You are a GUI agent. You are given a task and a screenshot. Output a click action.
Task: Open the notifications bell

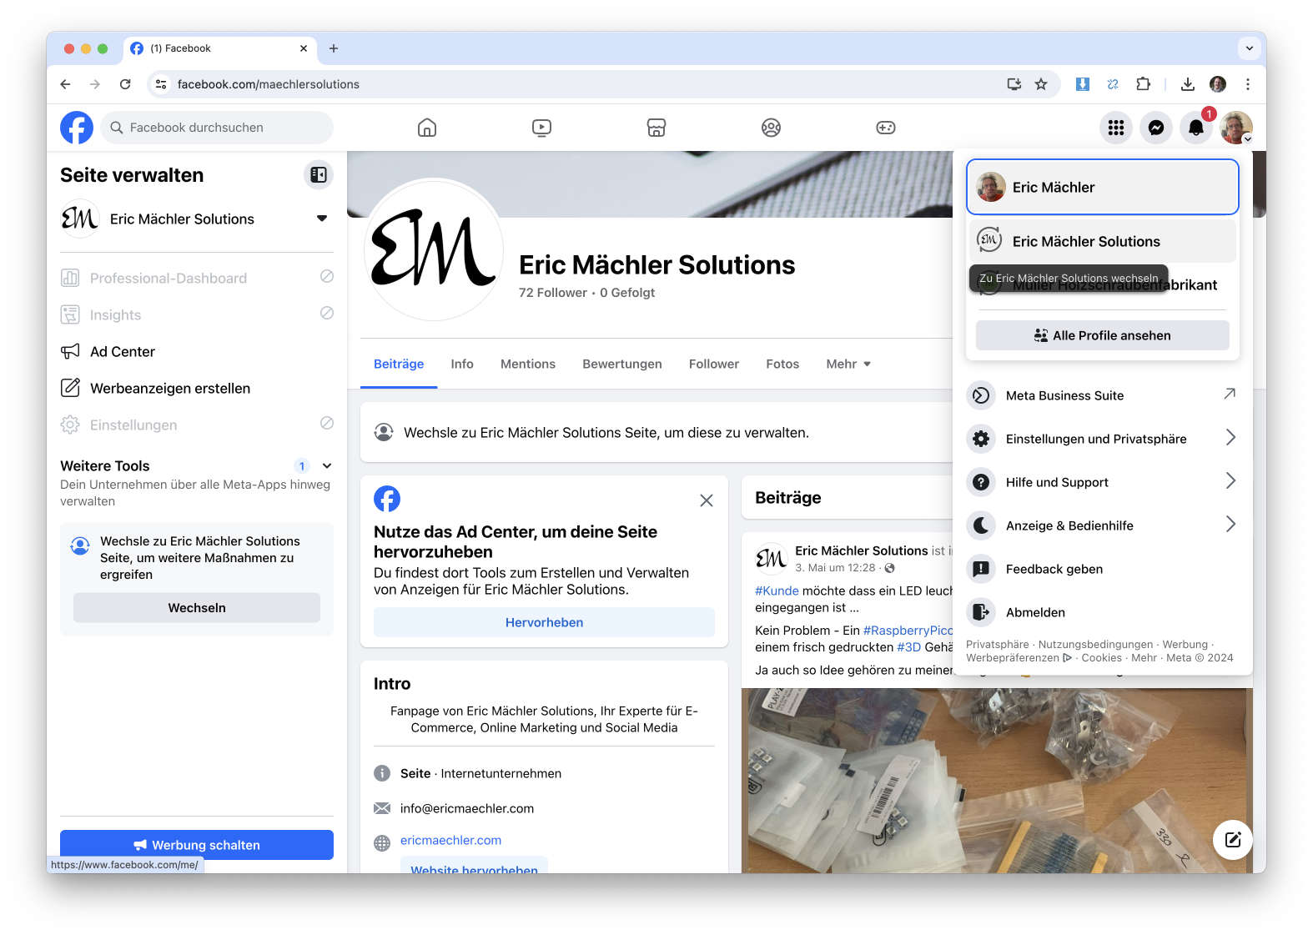[1195, 128]
